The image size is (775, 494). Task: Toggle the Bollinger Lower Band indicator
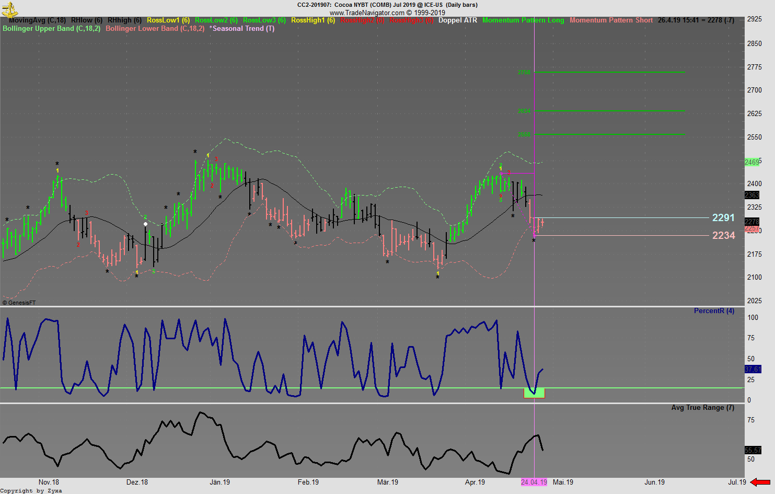pyautogui.click(x=154, y=29)
